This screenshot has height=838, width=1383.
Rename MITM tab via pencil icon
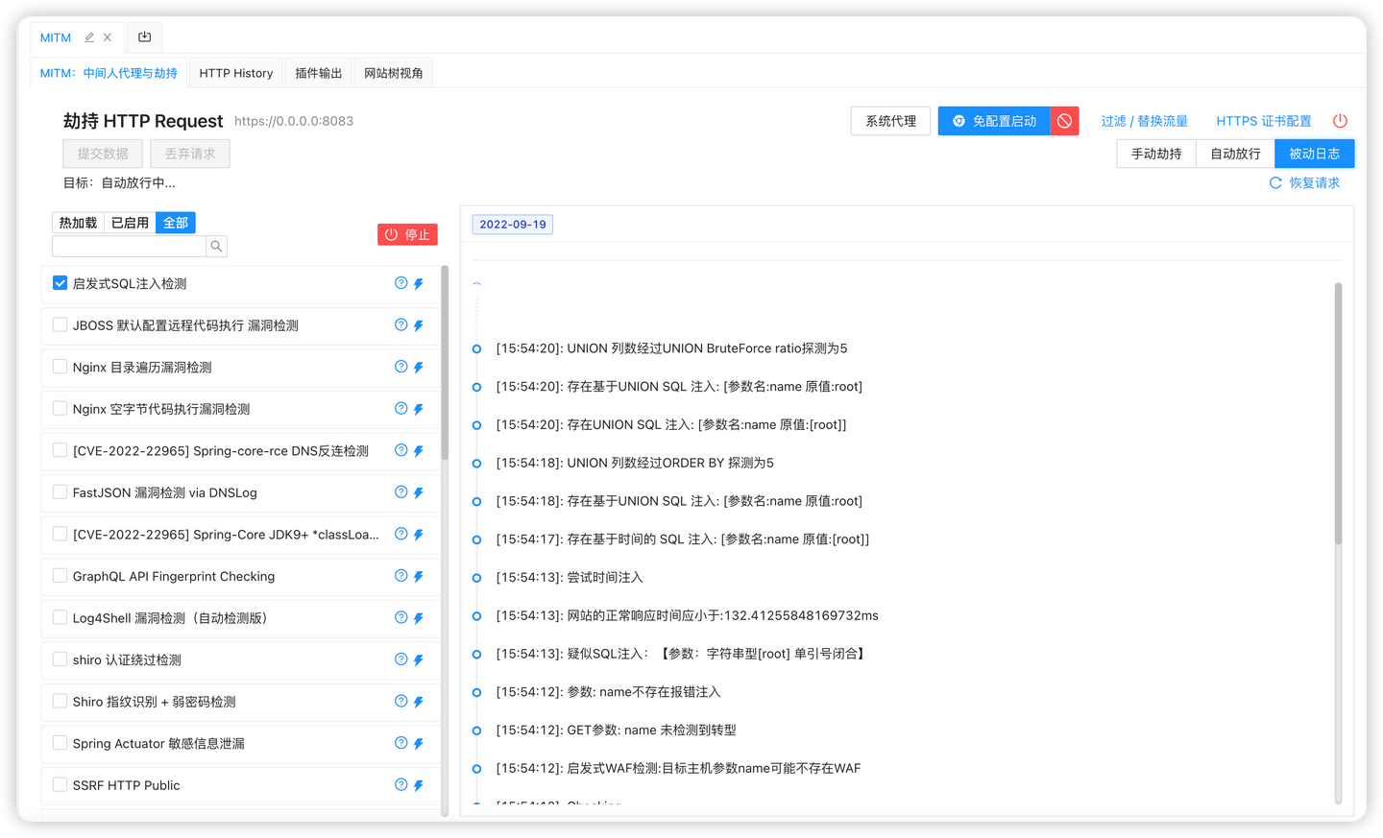click(x=89, y=37)
